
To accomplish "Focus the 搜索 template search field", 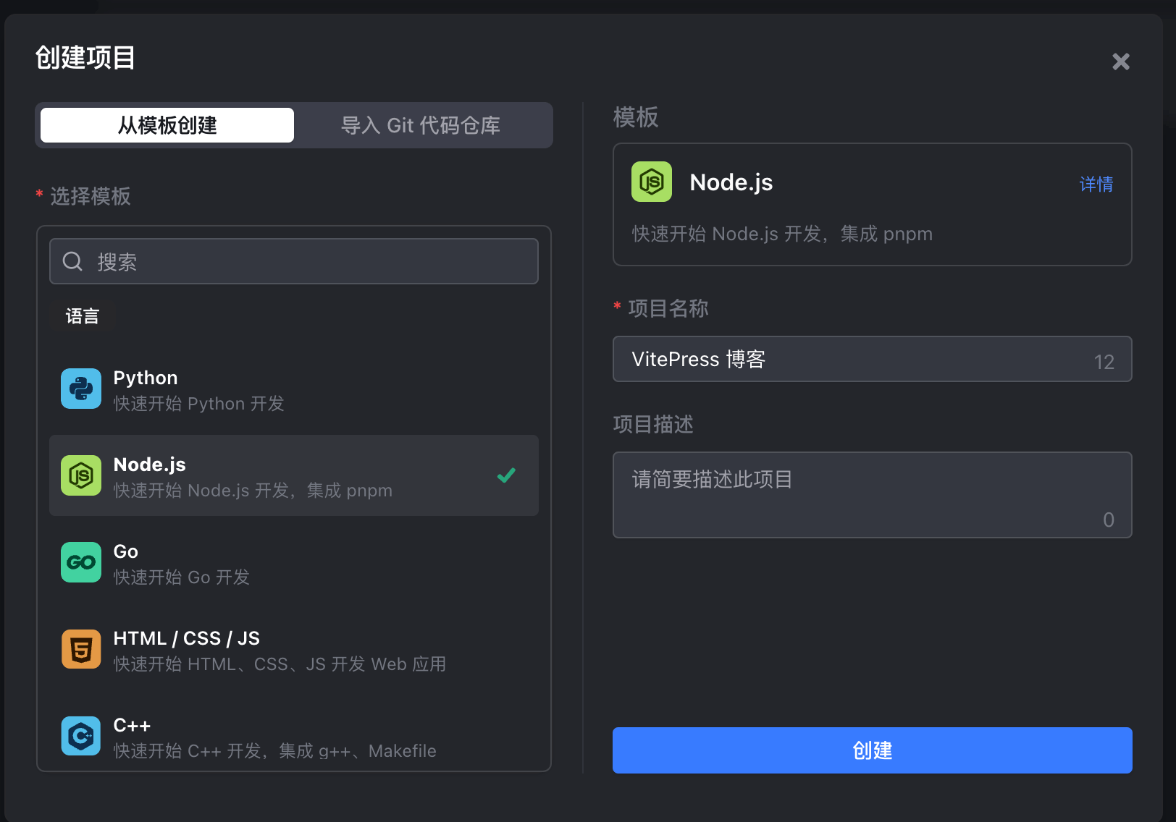I will click(294, 261).
